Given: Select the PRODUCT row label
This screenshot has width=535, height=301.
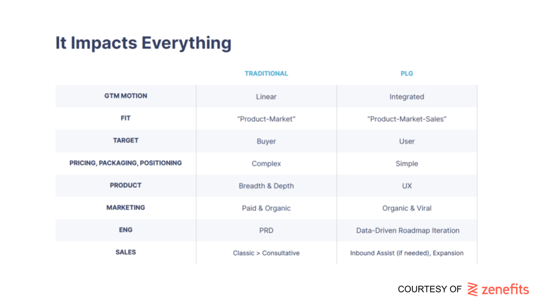Looking at the screenshot, I should pos(125,185).
